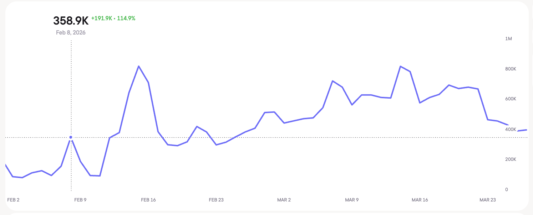Click the line peak near Feb 15

tap(138, 66)
